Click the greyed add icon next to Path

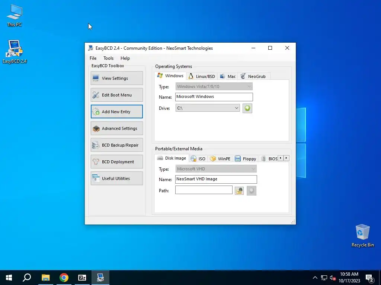point(252,190)
